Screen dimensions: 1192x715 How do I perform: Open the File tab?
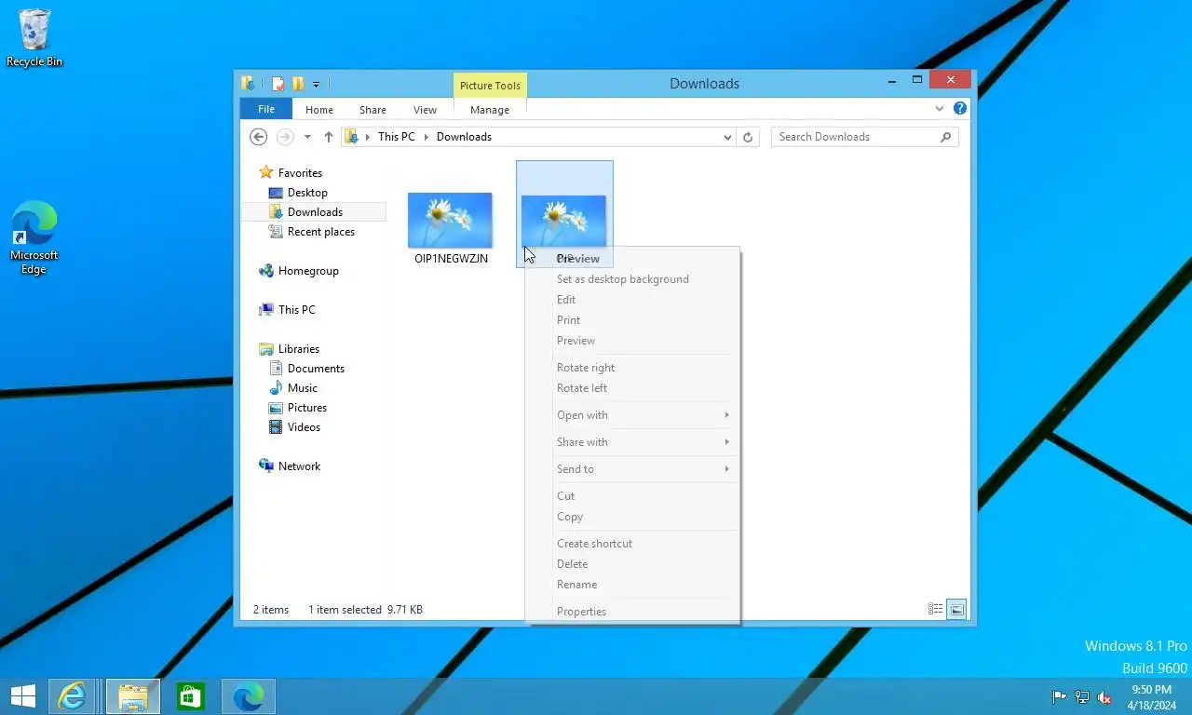click(266, 109)
